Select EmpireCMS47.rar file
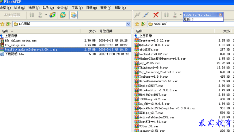Image resolution: width=234 pixels, height=132 pixels. pyautogui.click(x=151, y=86)
